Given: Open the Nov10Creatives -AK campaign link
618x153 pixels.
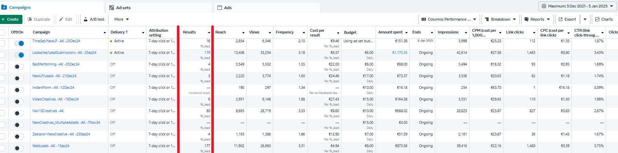Looking at the screenshot, I should [x=48, y=111].
